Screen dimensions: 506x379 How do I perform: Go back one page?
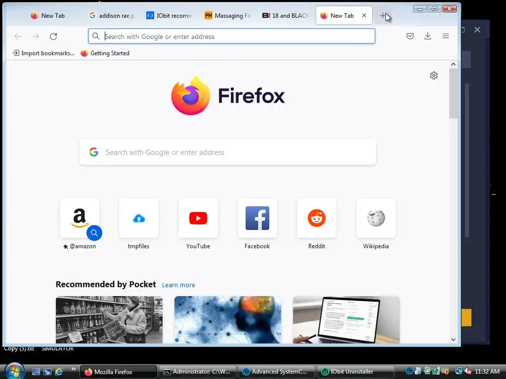[18, 37]
